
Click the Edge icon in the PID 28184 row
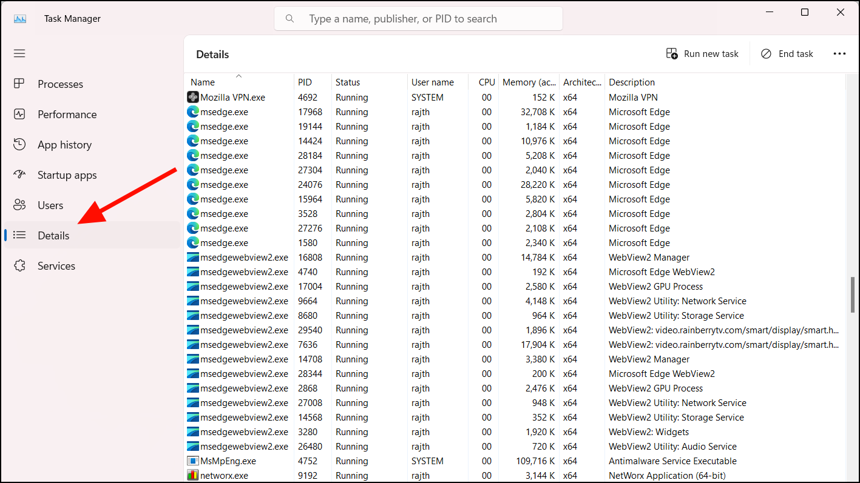pyautogui.click(x=193, y=155)
